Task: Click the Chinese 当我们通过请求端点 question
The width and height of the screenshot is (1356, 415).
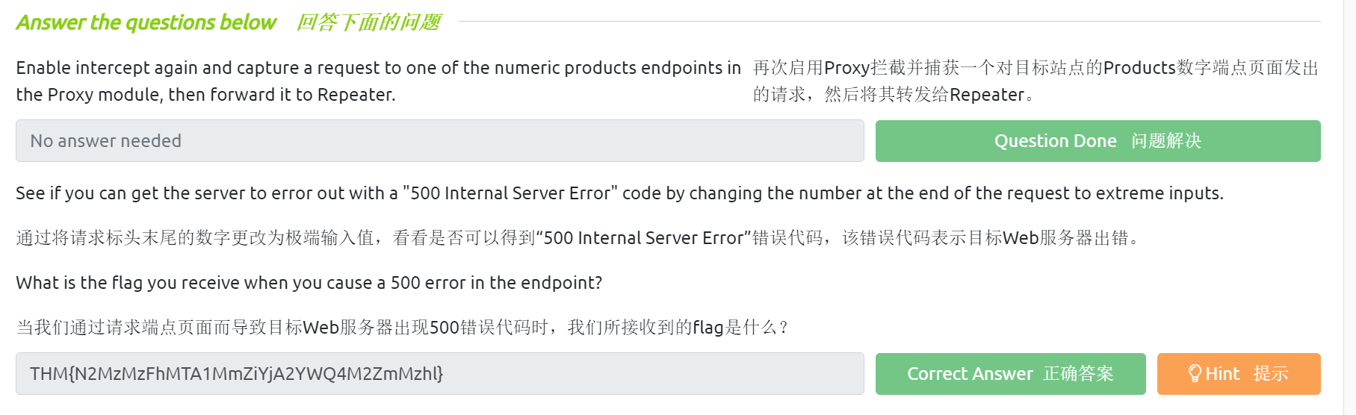Action: (402, 328)
